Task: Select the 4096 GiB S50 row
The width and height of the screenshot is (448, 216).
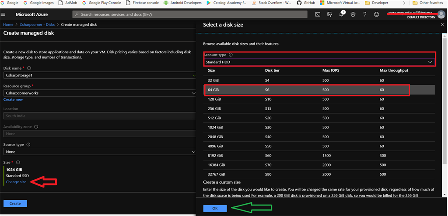Action: (319, 146)
